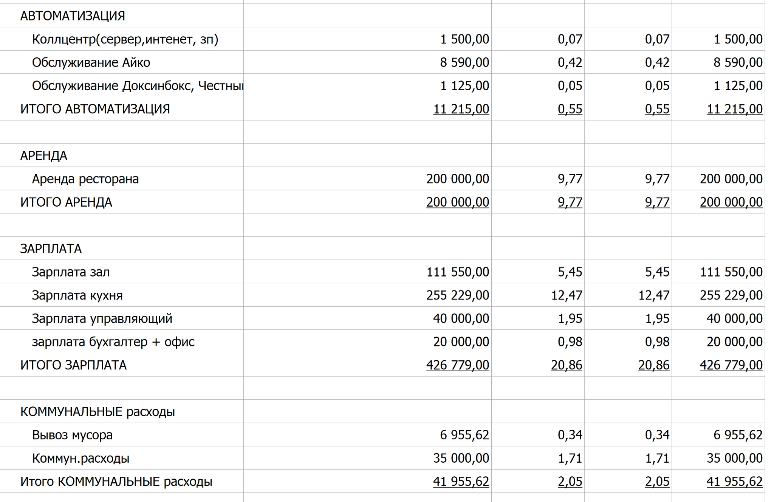This screenshot has width=774, height=502.
Task: Click the underlined 11 215,00 total in first column
Action: coord(461,109)
